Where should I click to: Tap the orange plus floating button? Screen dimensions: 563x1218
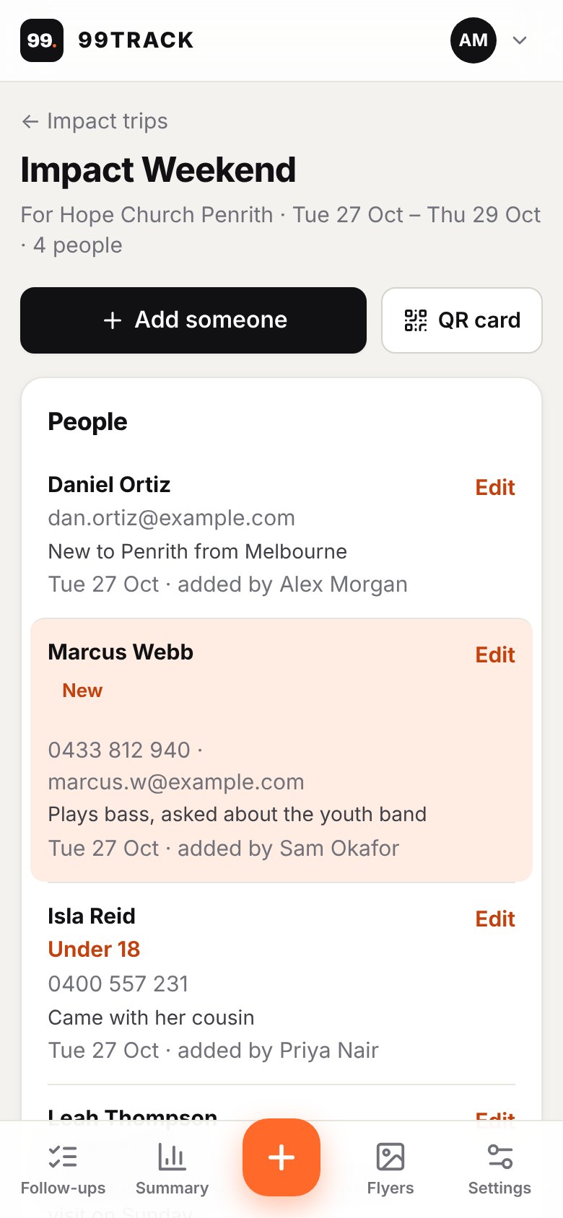point(281,1157)
